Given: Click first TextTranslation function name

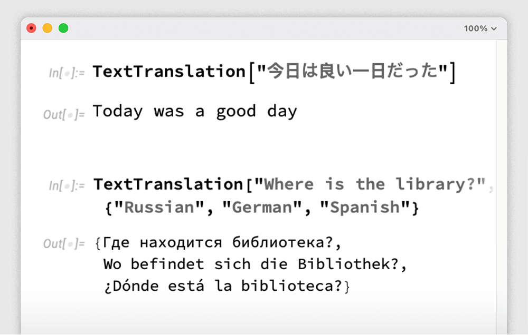Looking at the screenshot, I should (x=169, y=72).
